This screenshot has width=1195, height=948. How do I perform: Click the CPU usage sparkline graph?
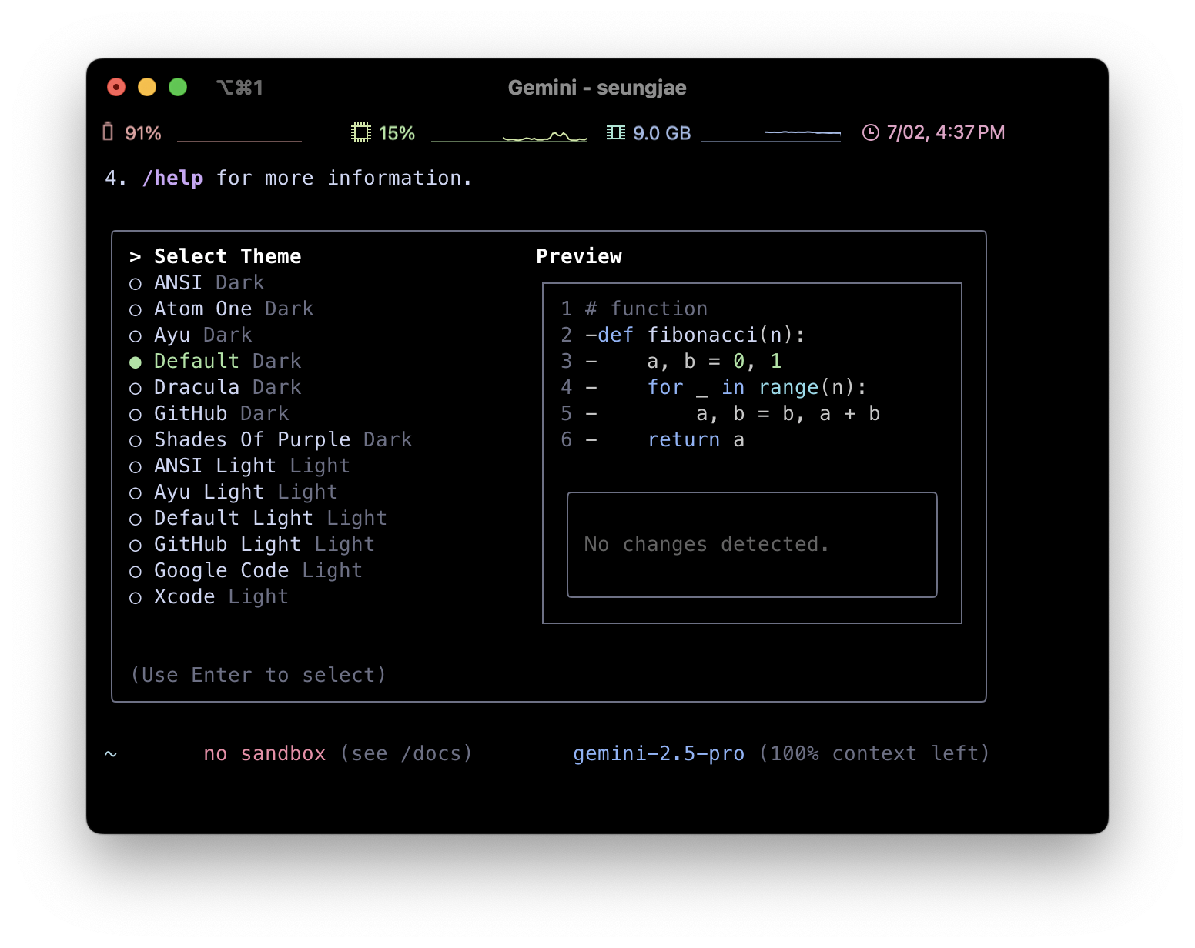(509, 137)
